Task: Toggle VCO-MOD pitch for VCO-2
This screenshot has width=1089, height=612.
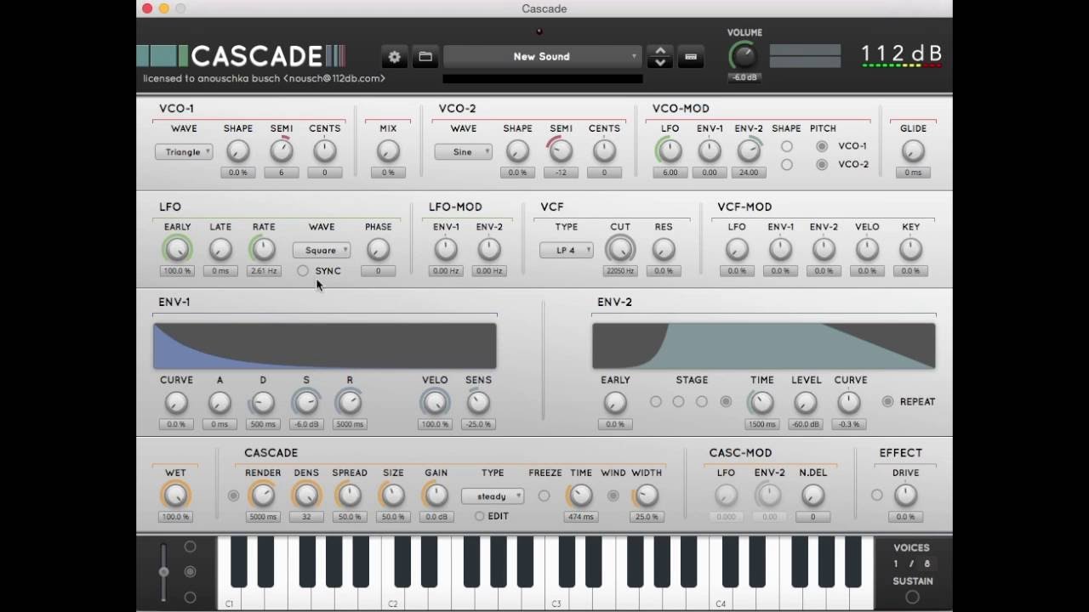Action: [x=822, y=165]
